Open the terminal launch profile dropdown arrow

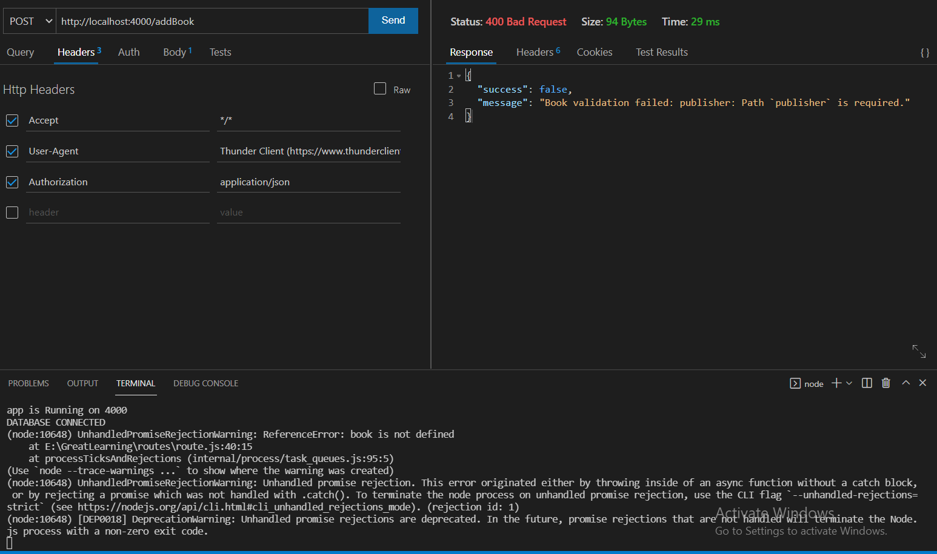click(849, 383)
